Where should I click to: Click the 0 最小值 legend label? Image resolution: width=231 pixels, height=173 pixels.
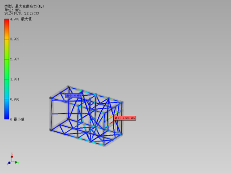[x=17, y=119]
